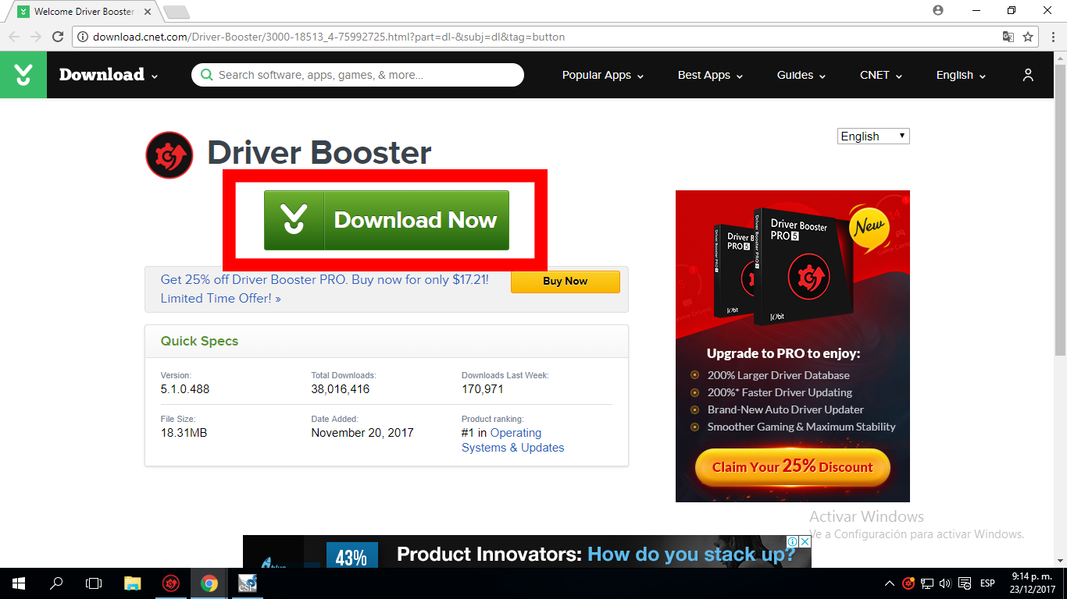The width and height of the screenshot is (1067, 599).
Task: Open Windows taskbar search
Action: point(56,583)
